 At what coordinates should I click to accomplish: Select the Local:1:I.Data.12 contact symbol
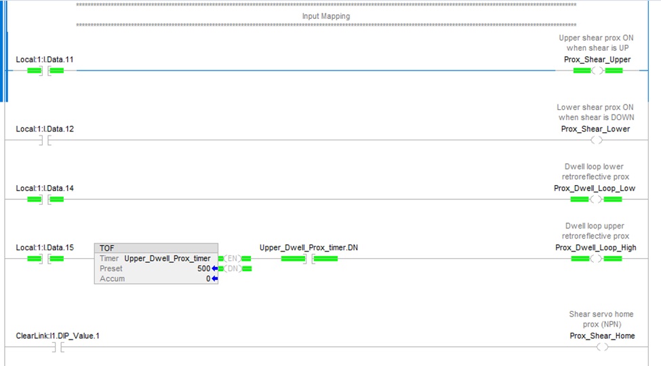(x=45, y=140)
